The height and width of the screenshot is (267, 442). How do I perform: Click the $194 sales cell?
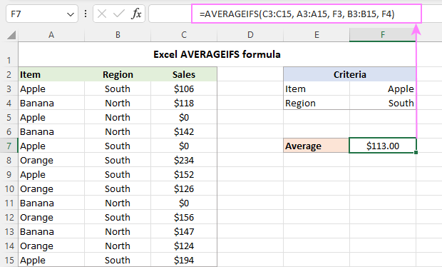tap(184, 260)
